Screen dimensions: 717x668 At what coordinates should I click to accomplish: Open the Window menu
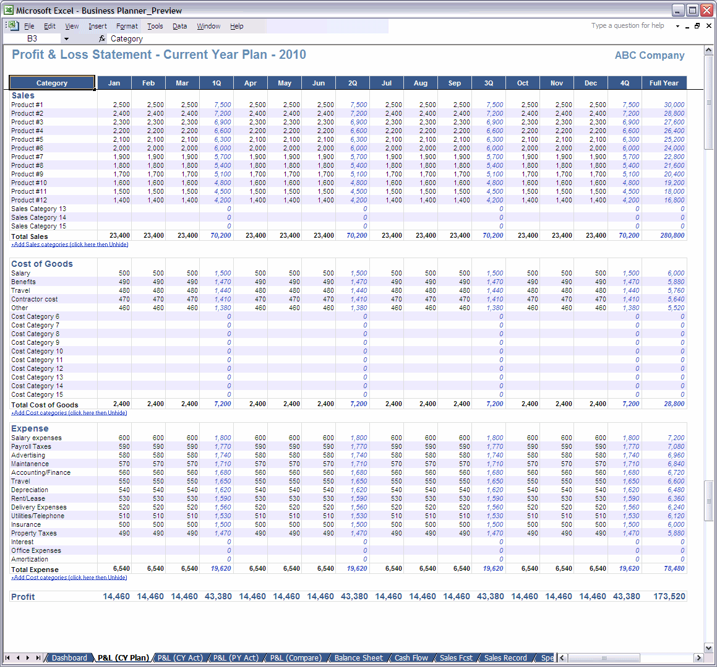coord(208,26)
